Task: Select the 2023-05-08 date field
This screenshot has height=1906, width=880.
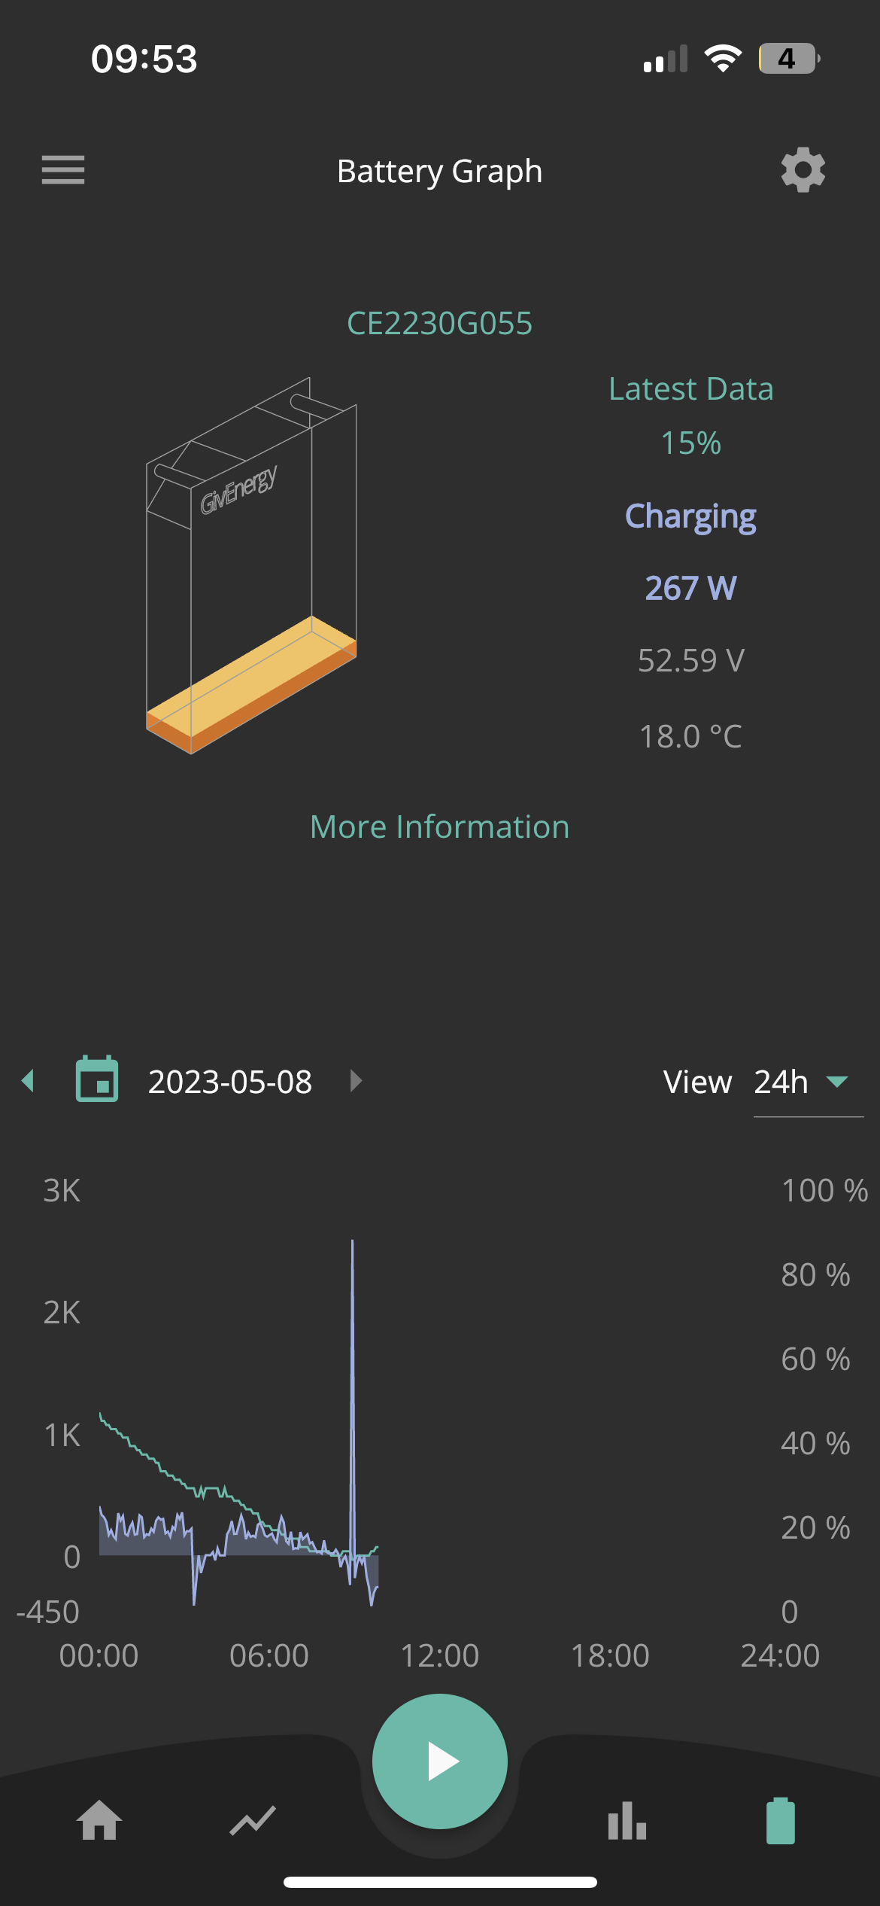Action: (x=229, y=1082)
